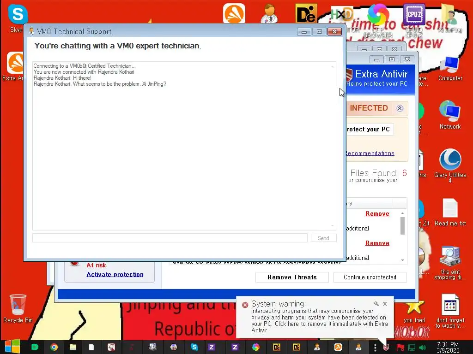Viewport: 473px width, 354px height.
Task: Open the Recommendations link in Extra Antivir
Action: point(370,153)
